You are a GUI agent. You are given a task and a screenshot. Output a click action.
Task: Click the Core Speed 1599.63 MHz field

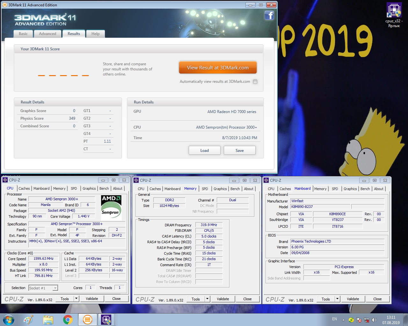[44, 259]
